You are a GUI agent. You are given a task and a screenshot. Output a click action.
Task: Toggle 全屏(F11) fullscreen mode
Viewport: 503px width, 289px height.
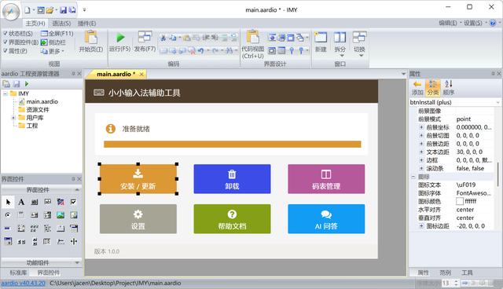(x=57, y=33)
